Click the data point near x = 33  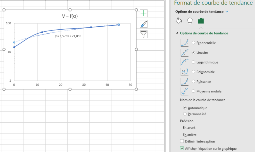(x=91, y=27)
